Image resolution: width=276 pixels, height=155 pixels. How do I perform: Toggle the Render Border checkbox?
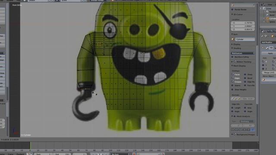click(x=232, y=9)
